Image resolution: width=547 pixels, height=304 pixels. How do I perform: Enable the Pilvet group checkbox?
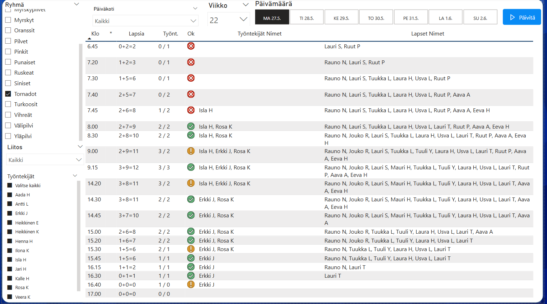click(x=8, y=41)
